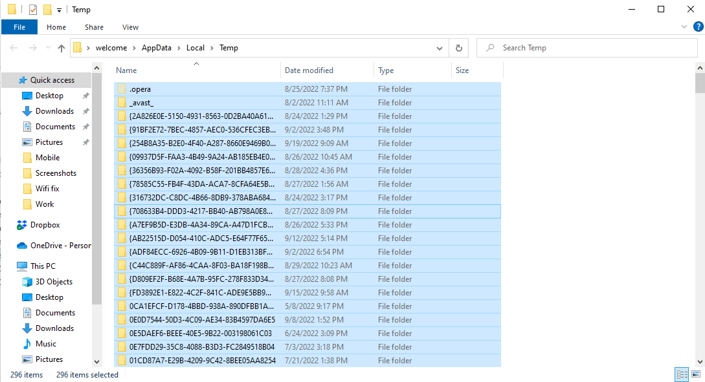Switch to Details view icon in status bar
Image resolution: width=705 pixels, height=382 pixels.
point(682,374)
